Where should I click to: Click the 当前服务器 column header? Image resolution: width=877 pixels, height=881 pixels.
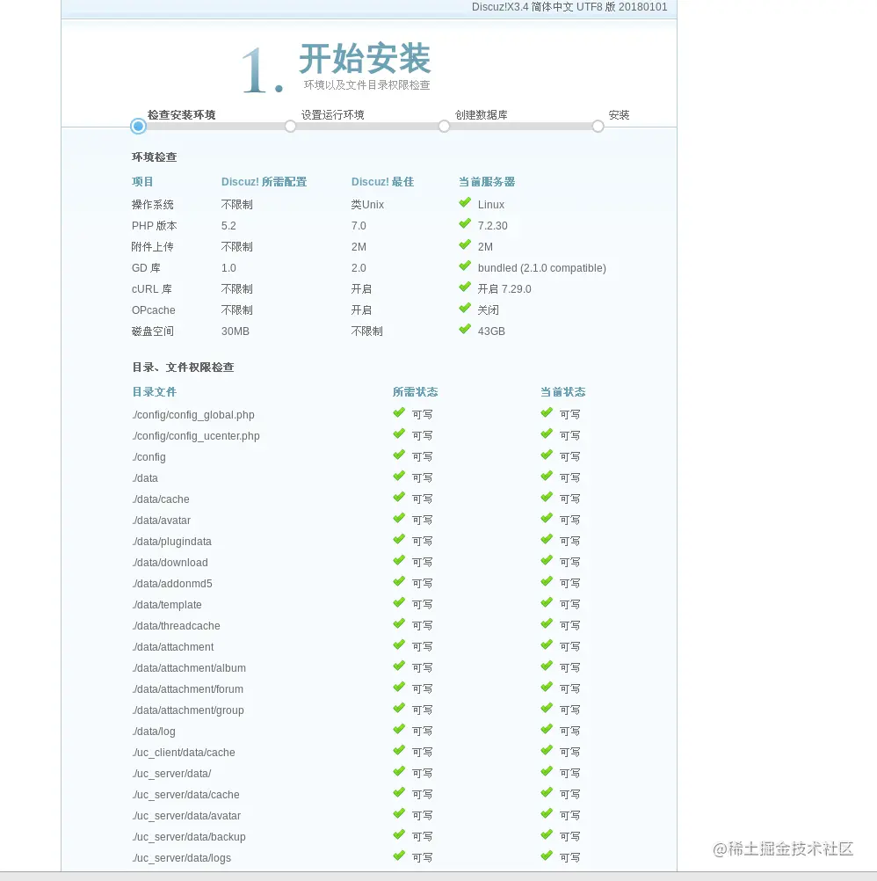[x=487, y=182]
